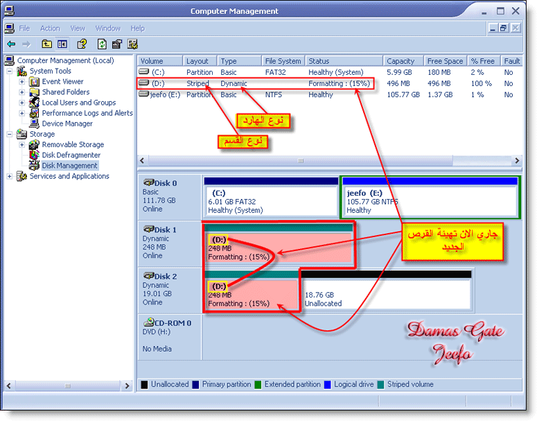537x421 pixels.
Task: Click the Services and Applications icon
Action: 22,176
